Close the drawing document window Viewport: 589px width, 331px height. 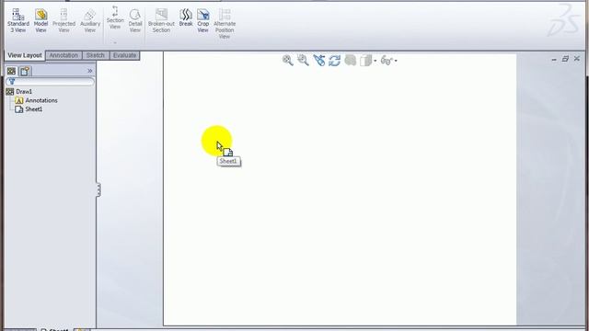point(577,59)
